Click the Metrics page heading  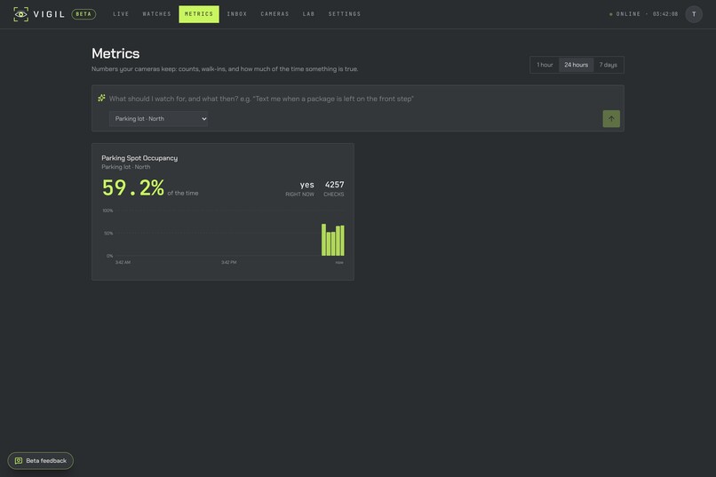pos(115,53)
